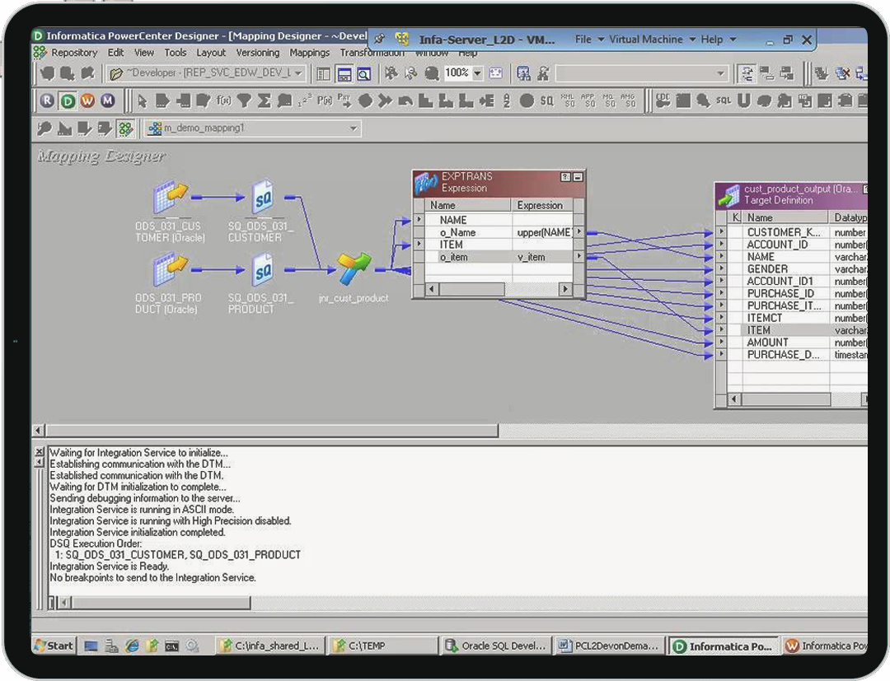The width and height of the screenshot is (890, 681).
Task: Click the target definition scrollbar left arrow
Action: [x=734, y=399]
